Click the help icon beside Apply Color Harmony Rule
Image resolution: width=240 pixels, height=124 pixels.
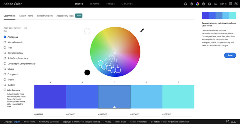click(x=25, y=28)
